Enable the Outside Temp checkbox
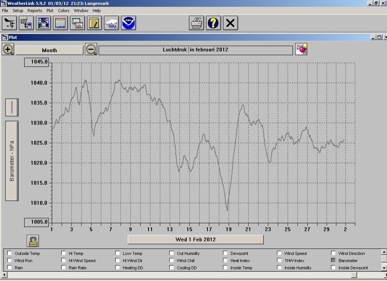Image resolution: width=387 pixels, height=281 pixels. coord(9,253)
